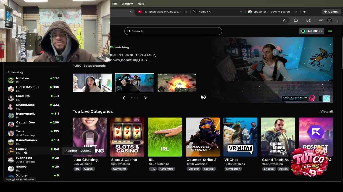
Task: Open NickLee's channel avatar in Following
Action: (11, 80)
